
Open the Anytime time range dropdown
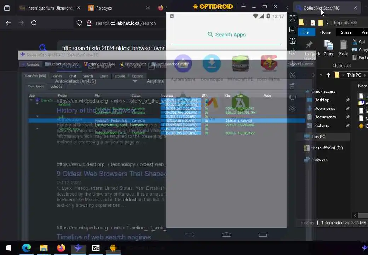(155, 81)
